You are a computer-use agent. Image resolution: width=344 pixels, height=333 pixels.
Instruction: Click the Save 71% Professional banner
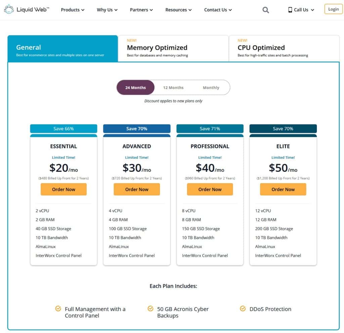point(210,129)
